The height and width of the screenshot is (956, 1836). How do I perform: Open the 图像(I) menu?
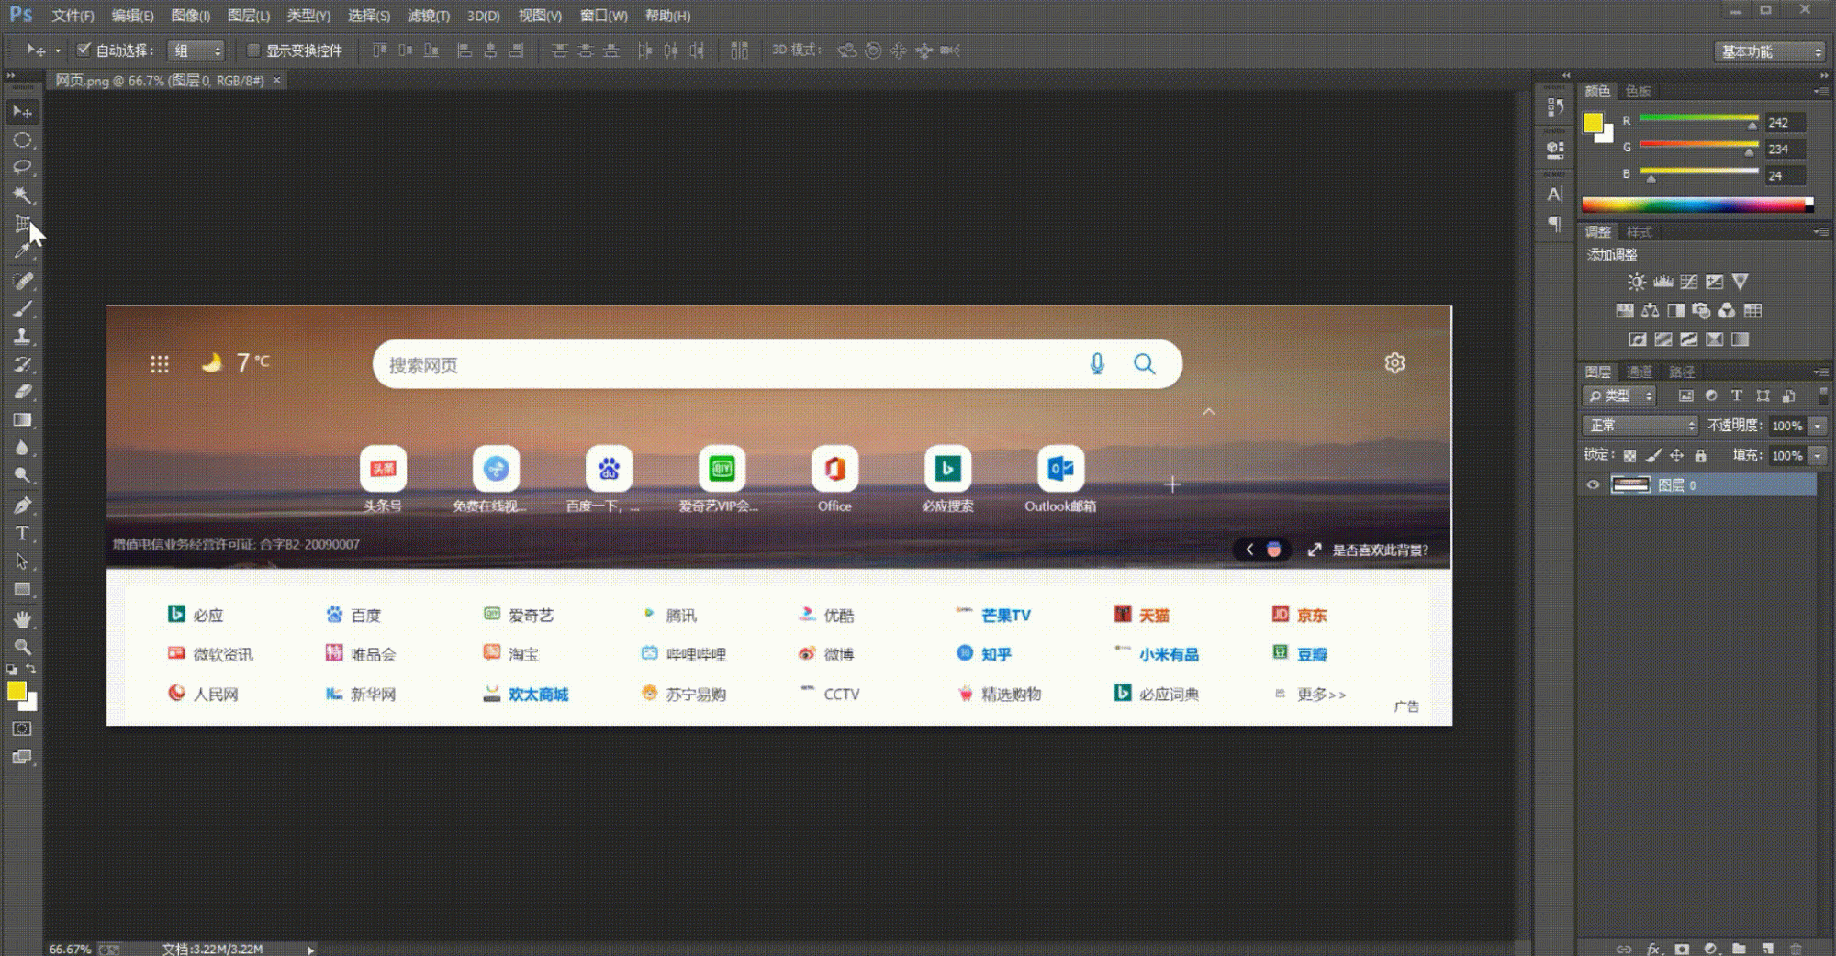point(190,16)
